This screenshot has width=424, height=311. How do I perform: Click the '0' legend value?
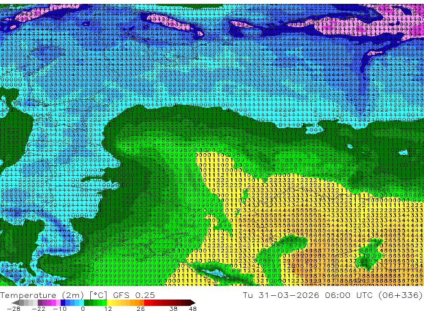tap(83, 308)
